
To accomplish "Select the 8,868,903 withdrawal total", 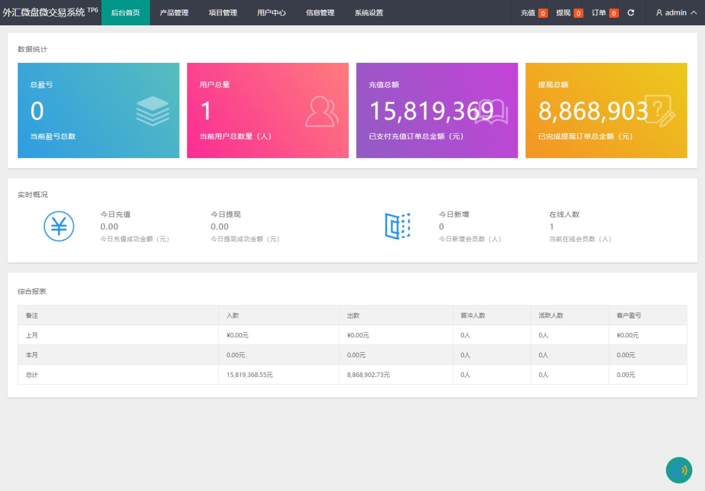I will pyautogui.click(x=594, y=111).
